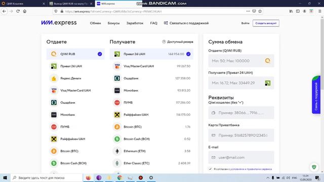Choose ПУМБ in the Получаете column
This screenshot has width=324, height=182.
151,103
